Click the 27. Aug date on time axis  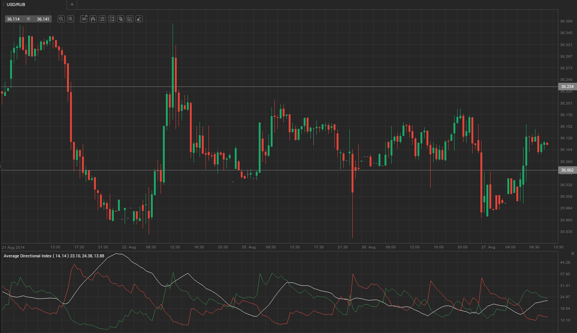point(488,247)
